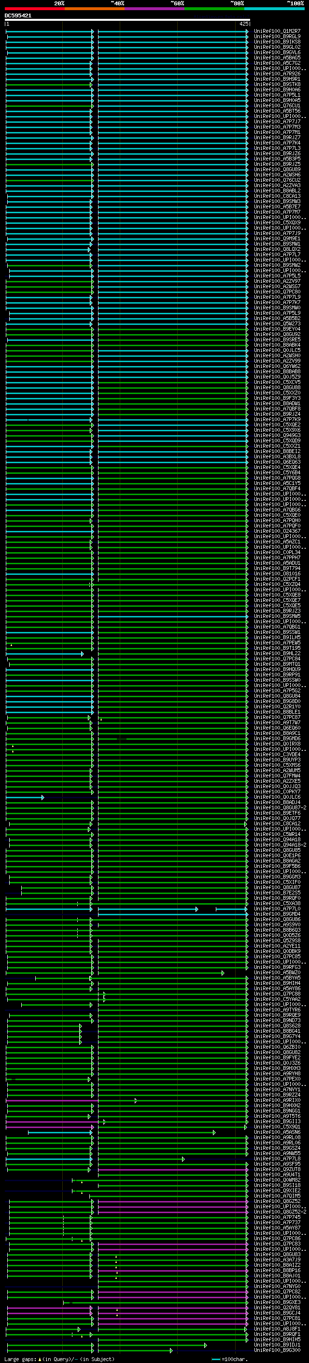Select hit UniRef100_Q7PC83

pos(277,1244)
